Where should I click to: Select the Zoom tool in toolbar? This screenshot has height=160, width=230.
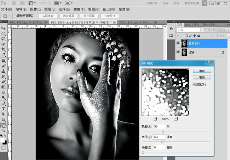(x=4, y=130)
